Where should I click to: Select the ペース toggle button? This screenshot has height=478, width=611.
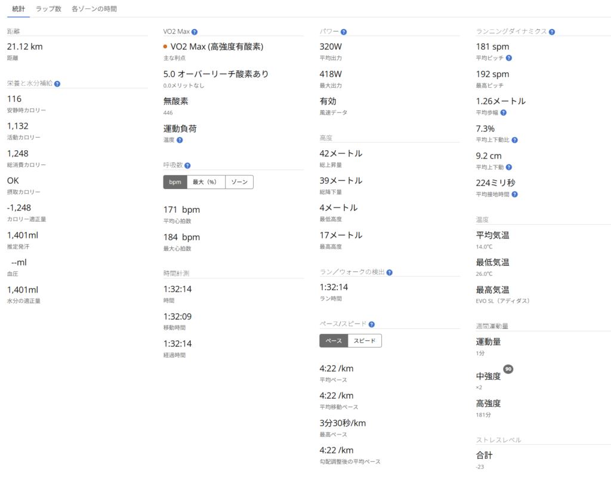334,341
